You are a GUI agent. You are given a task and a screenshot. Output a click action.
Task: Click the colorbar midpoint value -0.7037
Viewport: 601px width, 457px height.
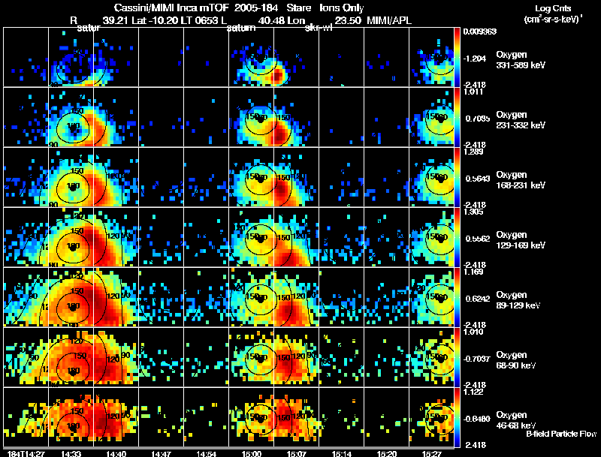(x=477, y=359)
